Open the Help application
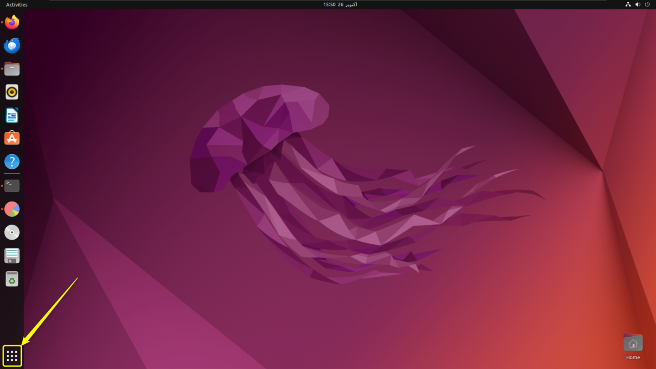656x369 pixels. coord(12,161)
